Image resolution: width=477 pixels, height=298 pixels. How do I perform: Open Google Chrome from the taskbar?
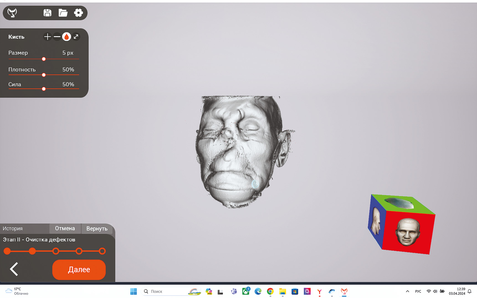[270, 291]
